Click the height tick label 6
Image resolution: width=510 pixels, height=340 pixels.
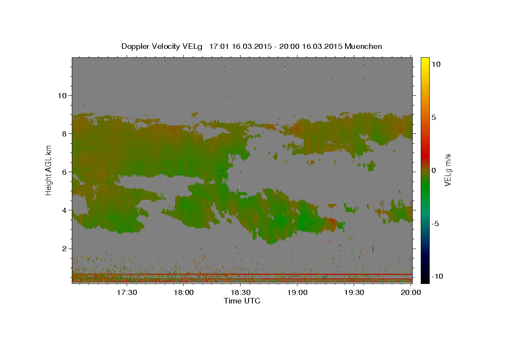[x=64, y=172]
